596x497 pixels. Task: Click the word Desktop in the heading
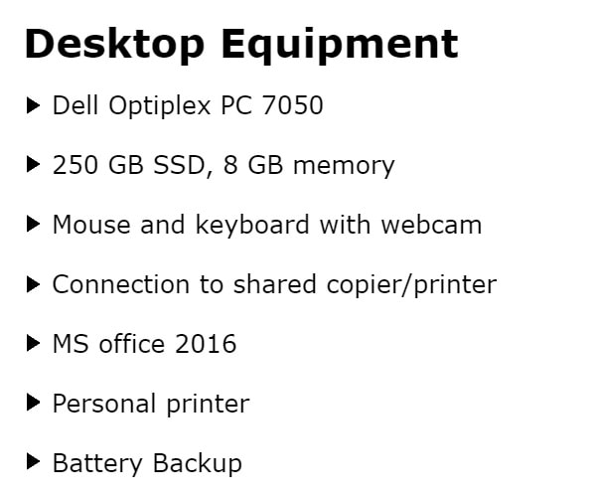pyautogui.click(x=115, y=44)
